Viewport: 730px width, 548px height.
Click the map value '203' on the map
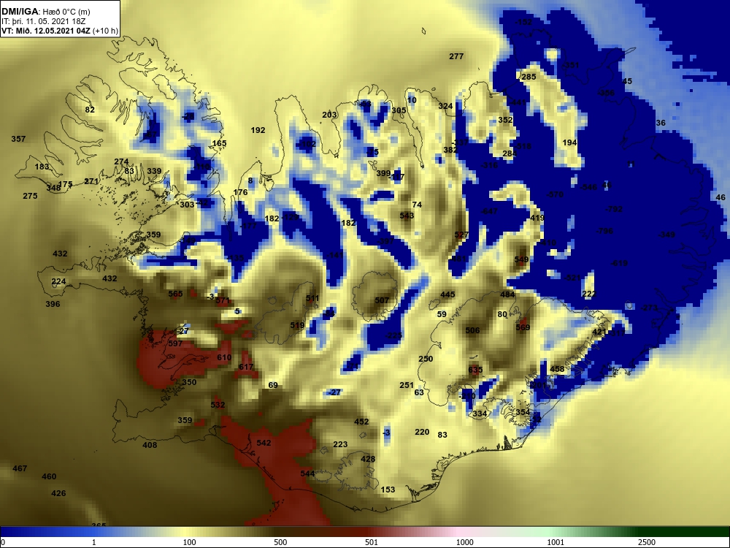click(x=329, y=115)
